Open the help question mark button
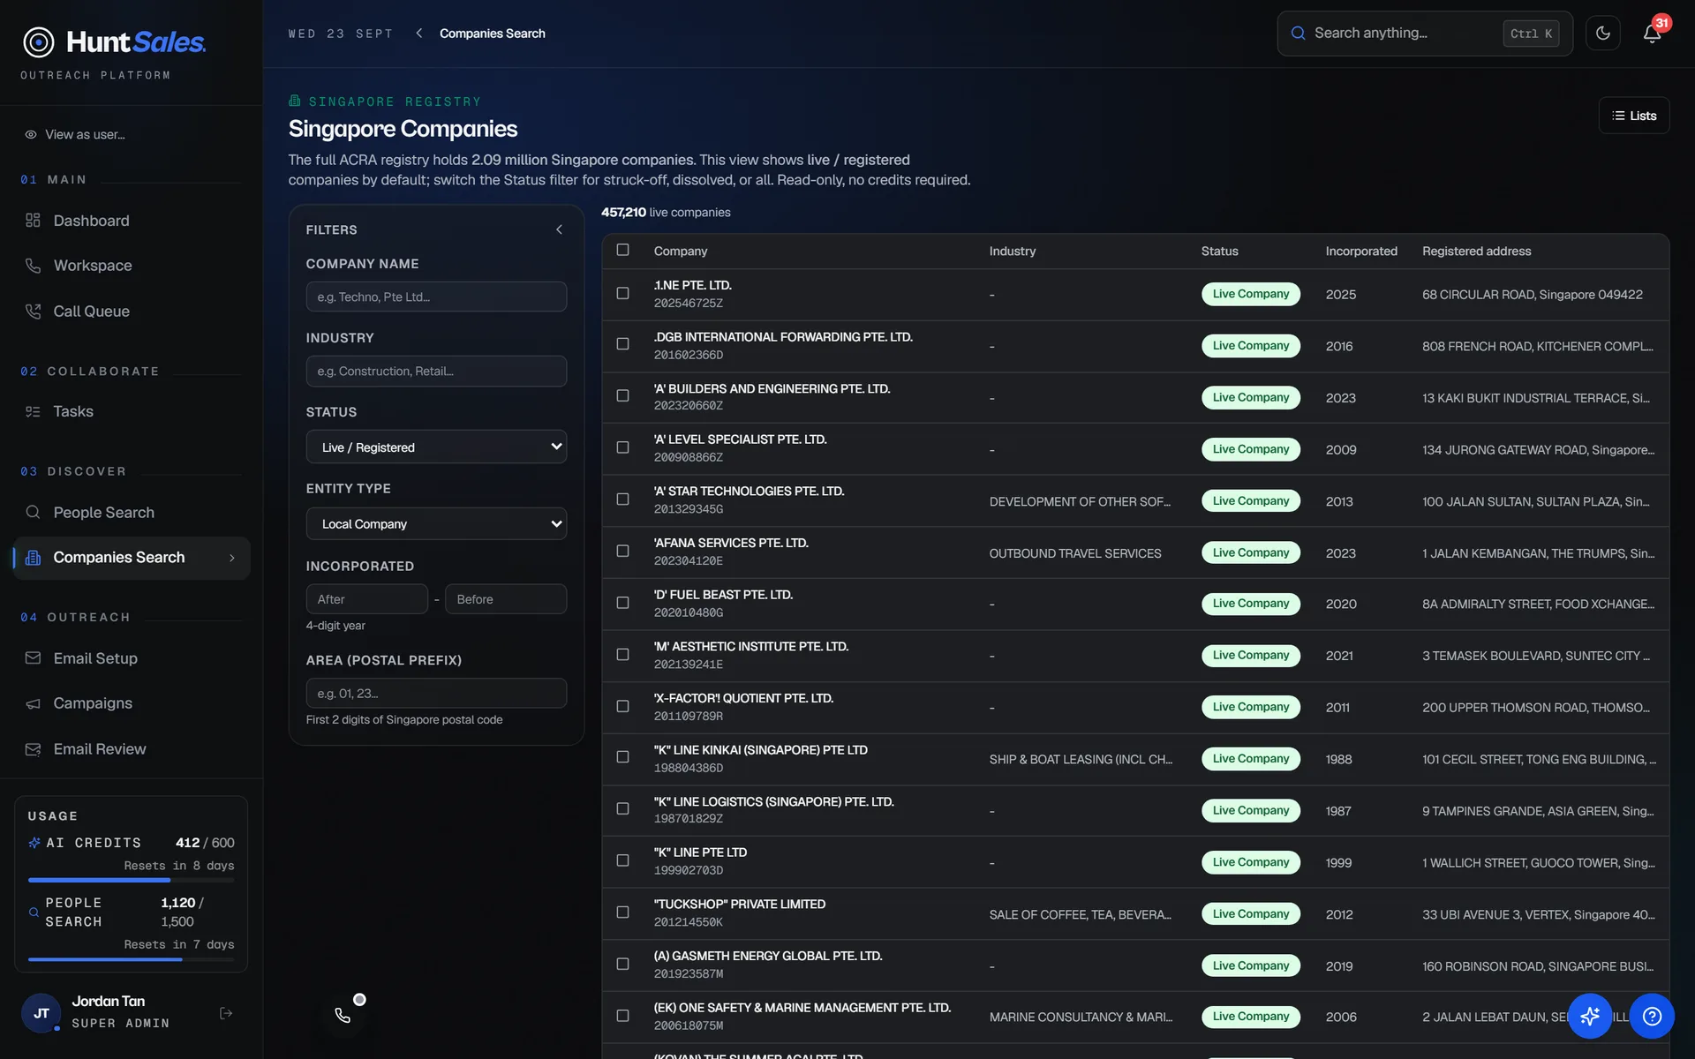 [x=1652, y=1017]
